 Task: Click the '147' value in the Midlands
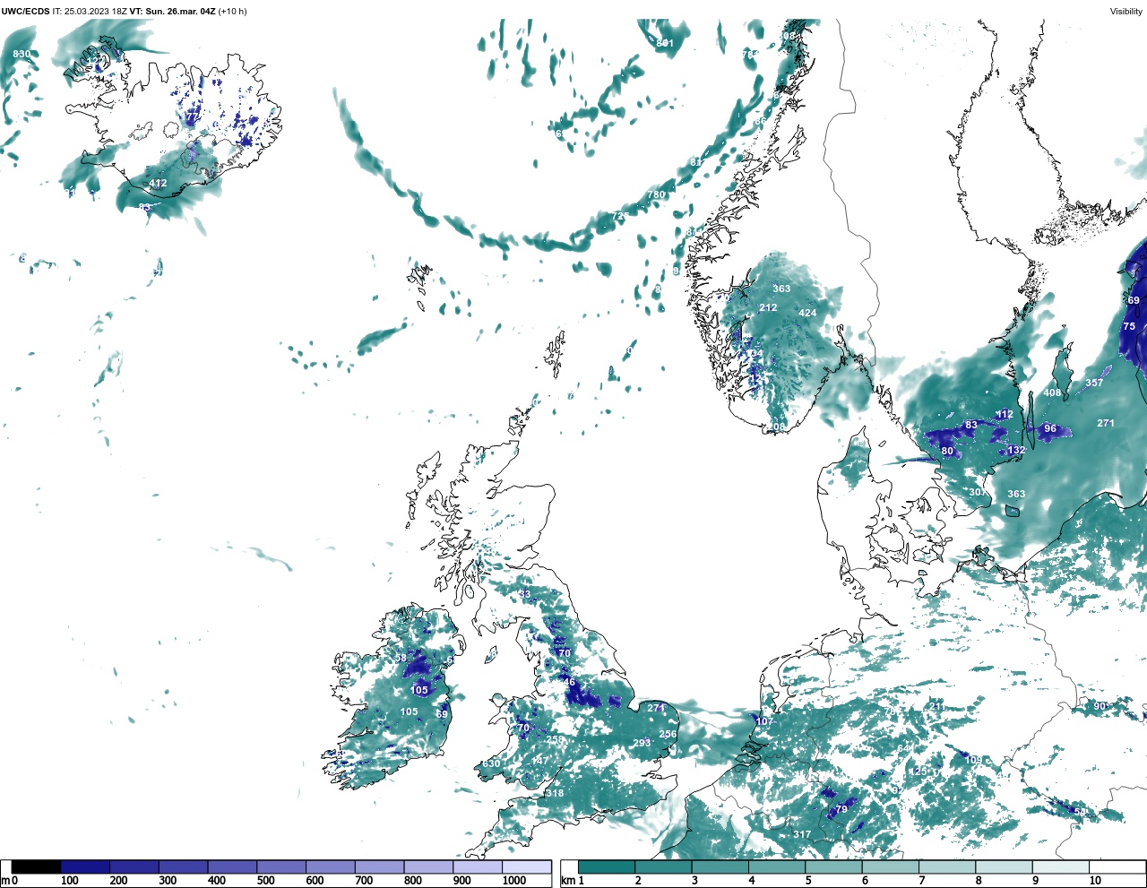539,760
